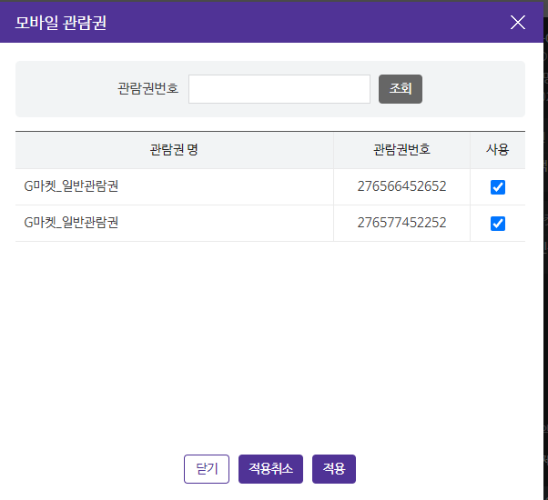Click the 관람권번호 label beside search field
548x500 pixels.
point(147,88)
